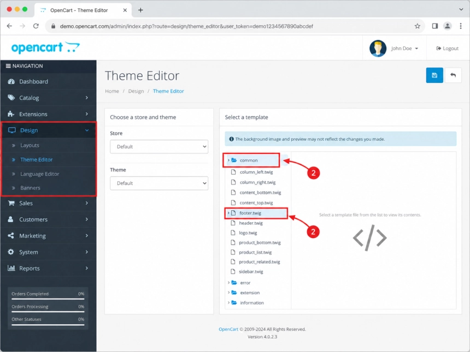Click the Marketing share icon
The width and height of the screenshot is (470, 352).
tap(11, 236)
